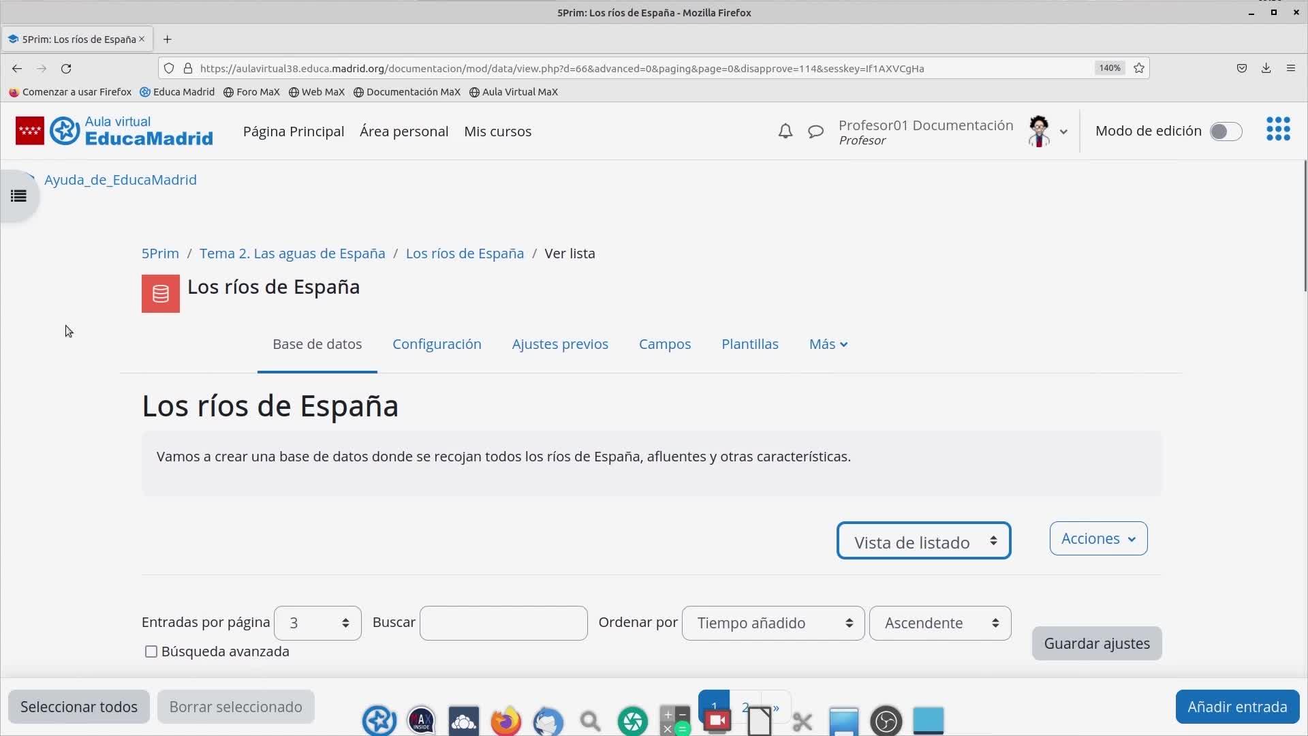
Task: Click the Añadir entrada button
Action: [1236, 707]
